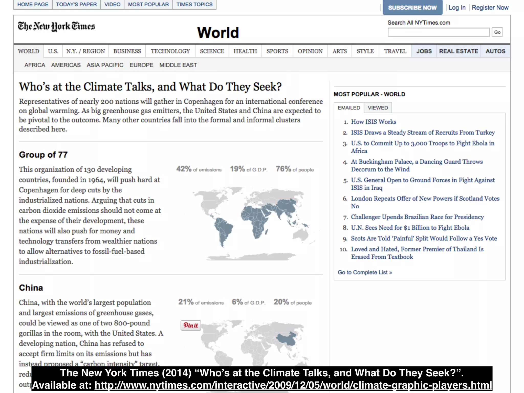Open the BUSINESS section

point(127,51)
